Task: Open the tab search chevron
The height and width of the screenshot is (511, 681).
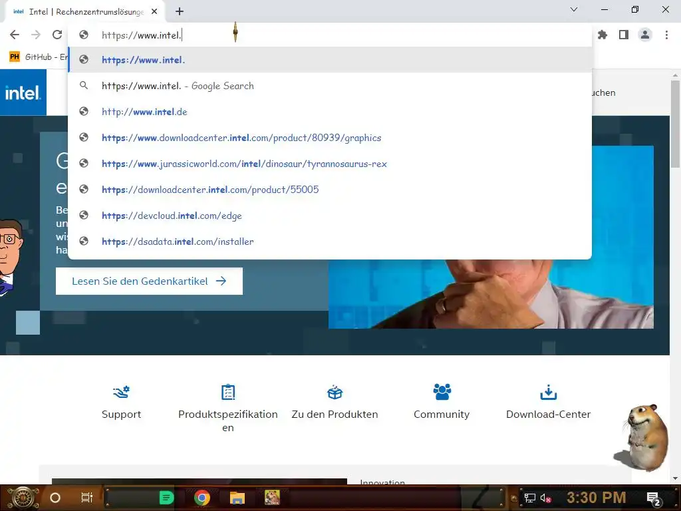Action: click(574, 9)
